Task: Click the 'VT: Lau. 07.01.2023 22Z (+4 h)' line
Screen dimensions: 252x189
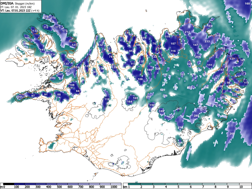Action: click(20, 11)
